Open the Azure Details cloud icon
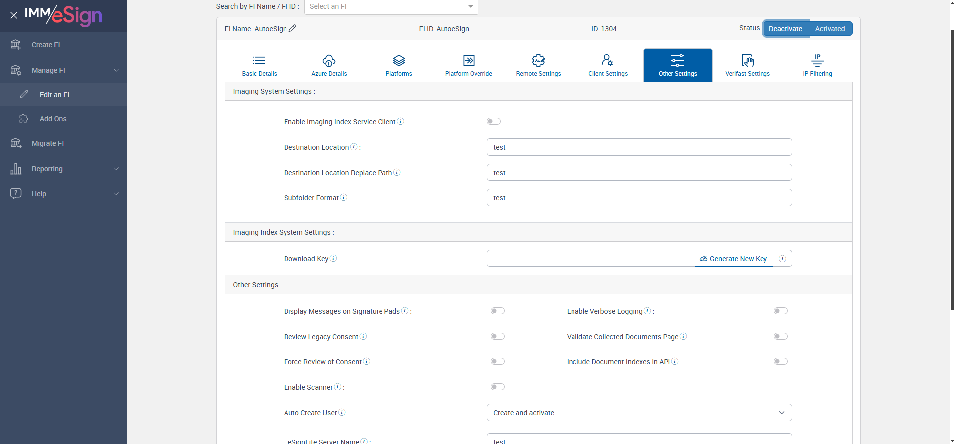955x444 pixels. click(329, 61)
